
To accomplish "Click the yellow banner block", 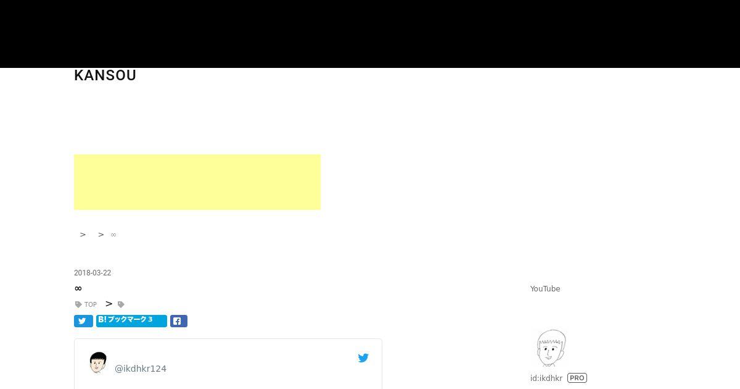I will tap(197, 182).
